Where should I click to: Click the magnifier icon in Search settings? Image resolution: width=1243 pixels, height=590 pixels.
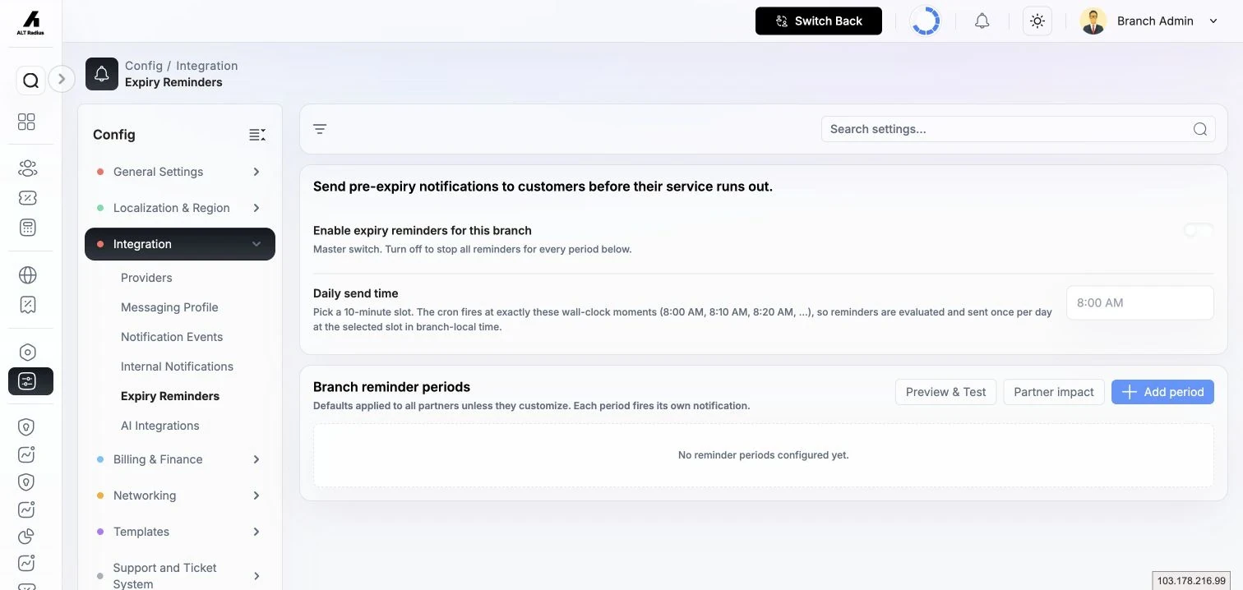coord(1200,129)
